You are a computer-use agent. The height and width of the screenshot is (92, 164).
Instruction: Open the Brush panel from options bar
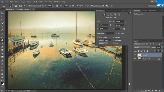point(16,6)
